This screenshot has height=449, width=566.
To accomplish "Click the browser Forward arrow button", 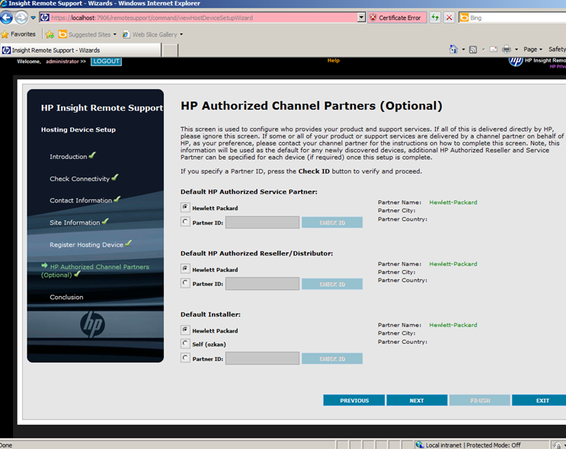I will 21,18.
